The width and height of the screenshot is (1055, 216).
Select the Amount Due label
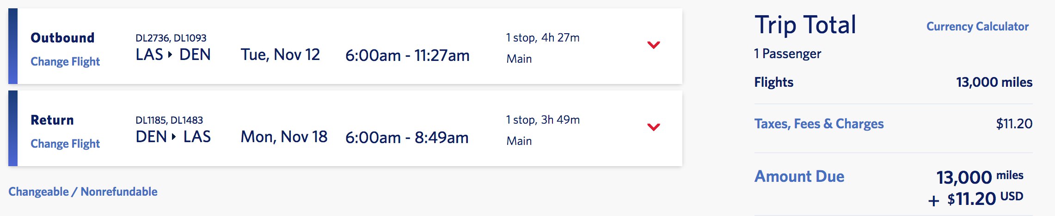799,176
